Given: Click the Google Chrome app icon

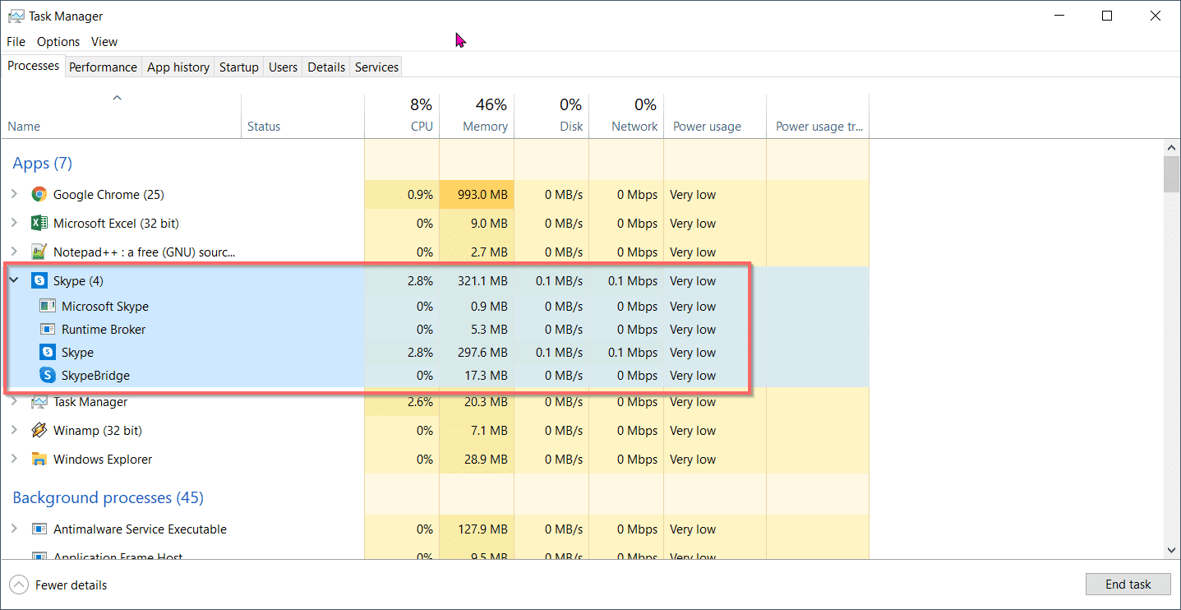Looking at the screenshot, I should 39,195.
